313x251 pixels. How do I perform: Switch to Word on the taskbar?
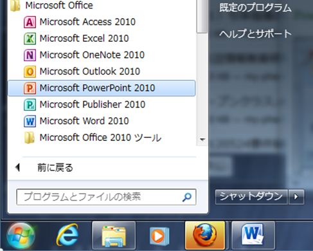point(253,236)
